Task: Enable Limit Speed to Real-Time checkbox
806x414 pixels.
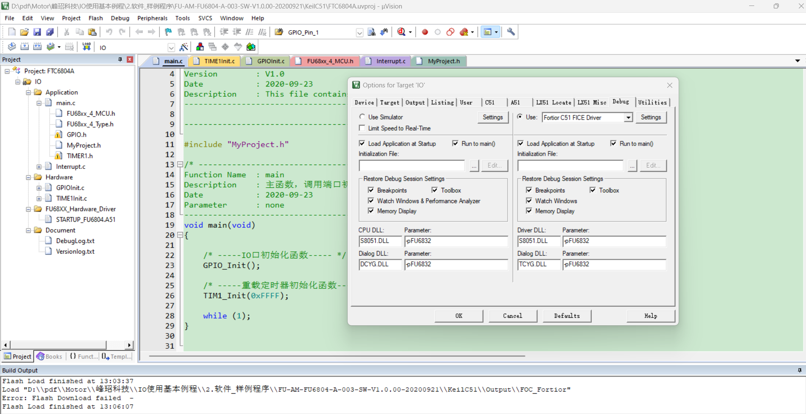Action: 362,128
